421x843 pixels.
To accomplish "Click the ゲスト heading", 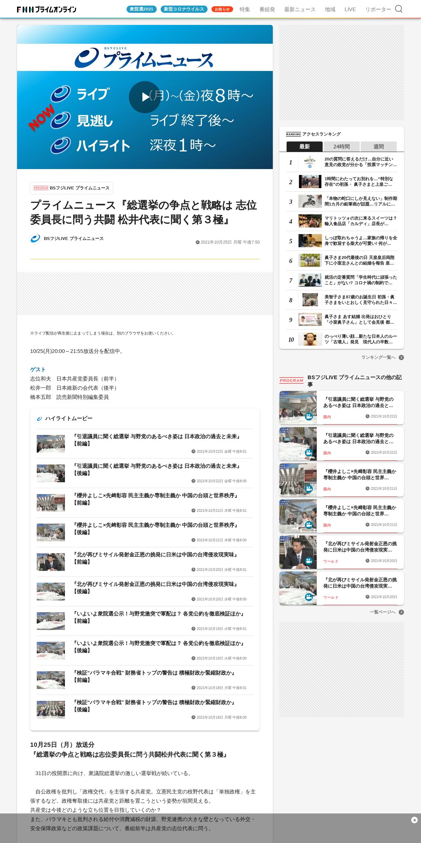I will click(x=38, y=370).
